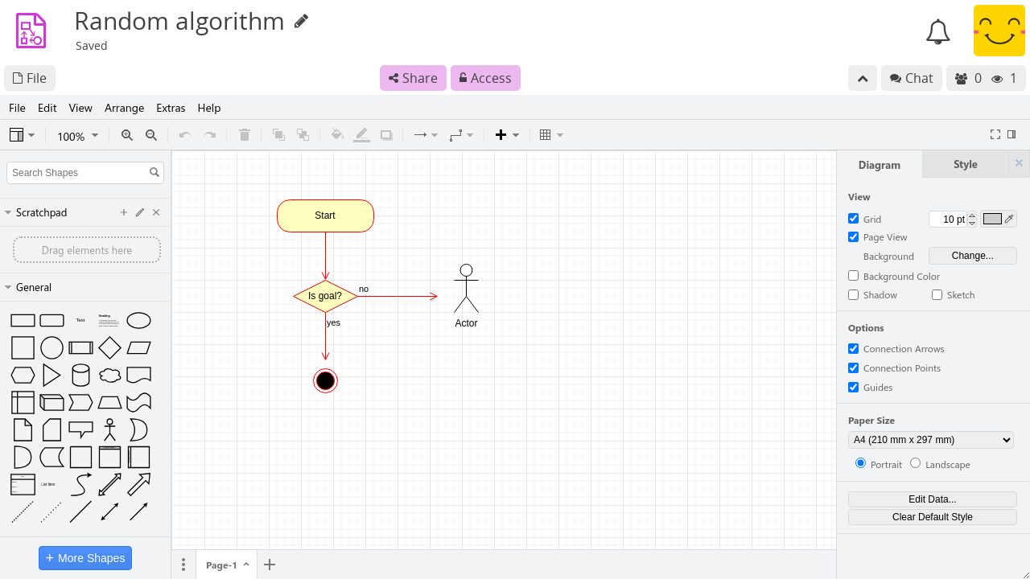Disable the Shadow checkbox in Diagram panel
The width and height of the screenshot is (1030, 579).
click(x=853, y=294)
